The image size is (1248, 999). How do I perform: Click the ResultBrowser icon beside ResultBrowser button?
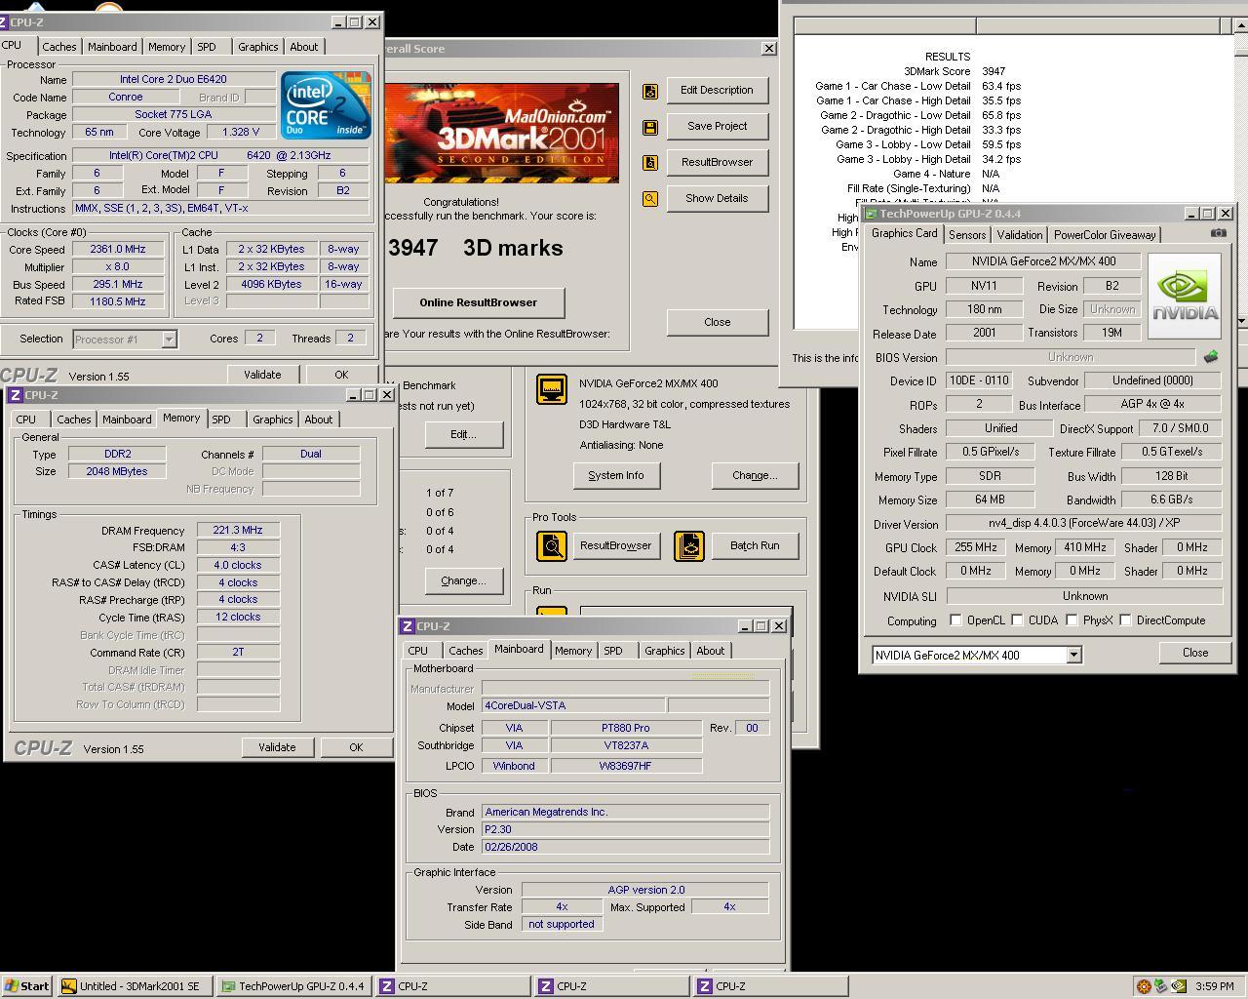pyautogui.click(x=650, y=163)
